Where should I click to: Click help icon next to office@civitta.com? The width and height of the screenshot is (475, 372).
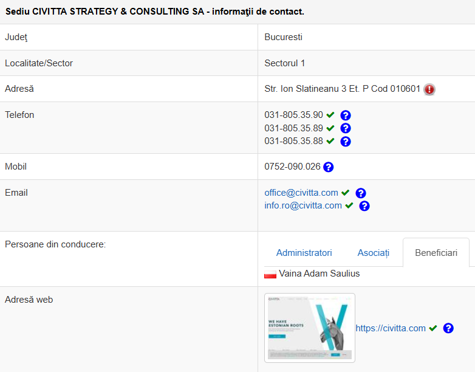click(360, 193)
